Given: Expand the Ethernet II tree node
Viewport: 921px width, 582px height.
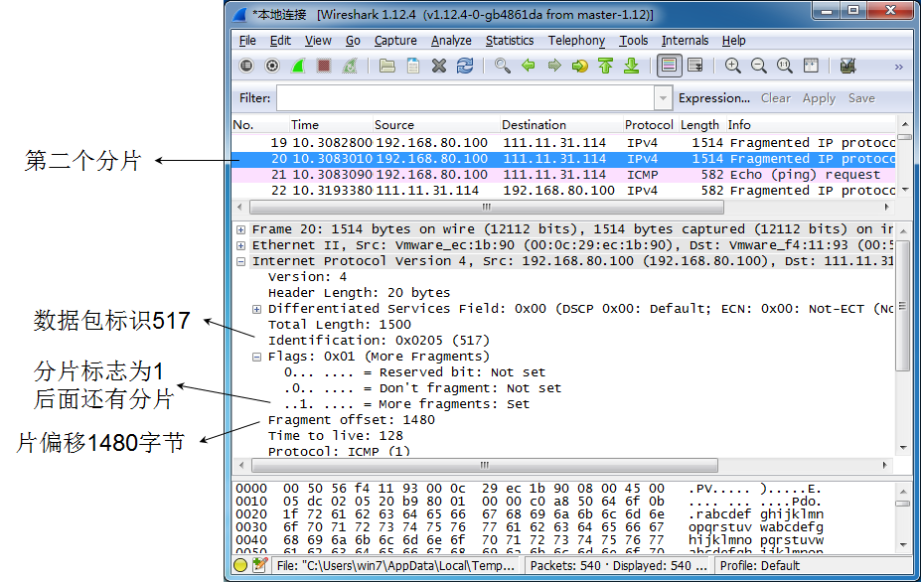Looking at the screenshot, I should pyautogui.click(x=240, y=245).
